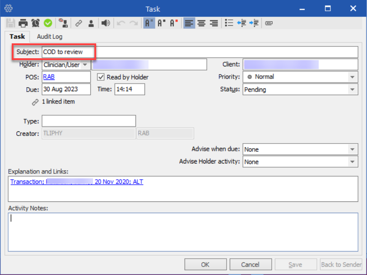
Task: Toggle left text alignment button
Action: tap(189, 23)
